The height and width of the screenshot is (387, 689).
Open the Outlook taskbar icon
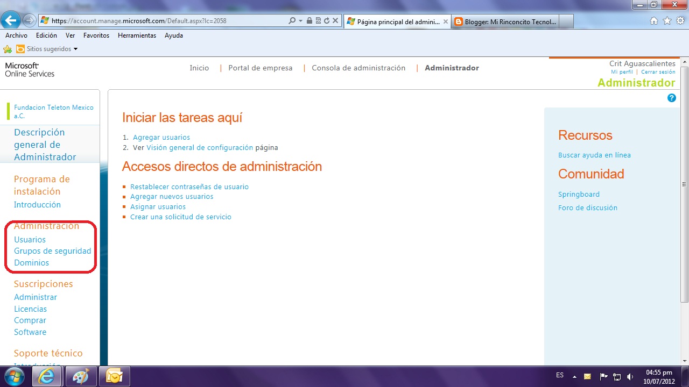115,377
